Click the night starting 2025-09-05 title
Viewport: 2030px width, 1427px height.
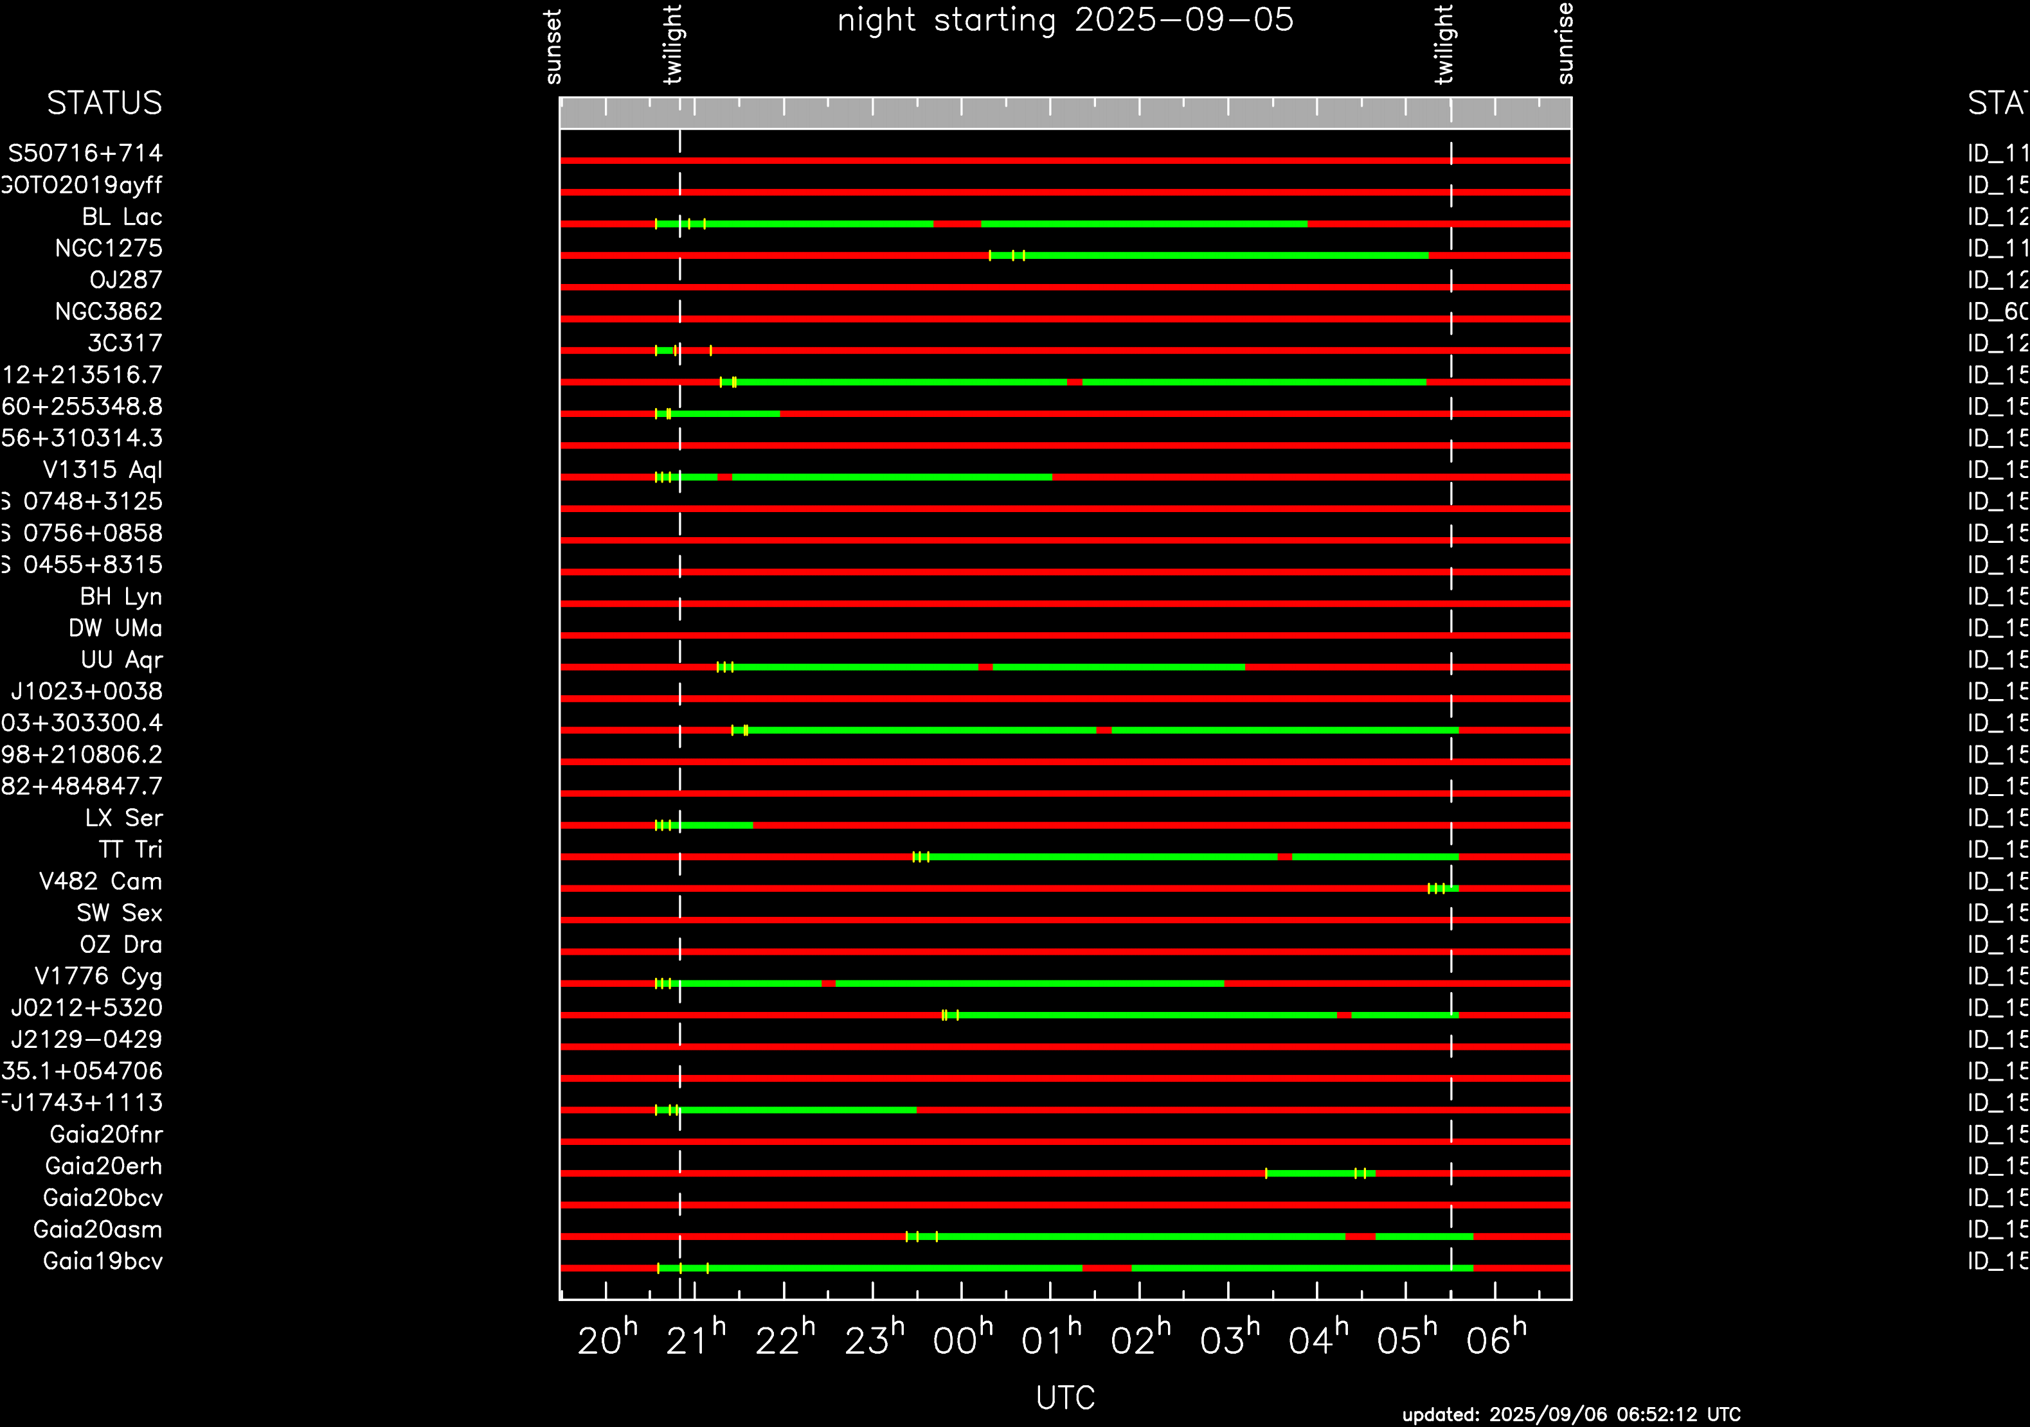tap(1065, 19)
